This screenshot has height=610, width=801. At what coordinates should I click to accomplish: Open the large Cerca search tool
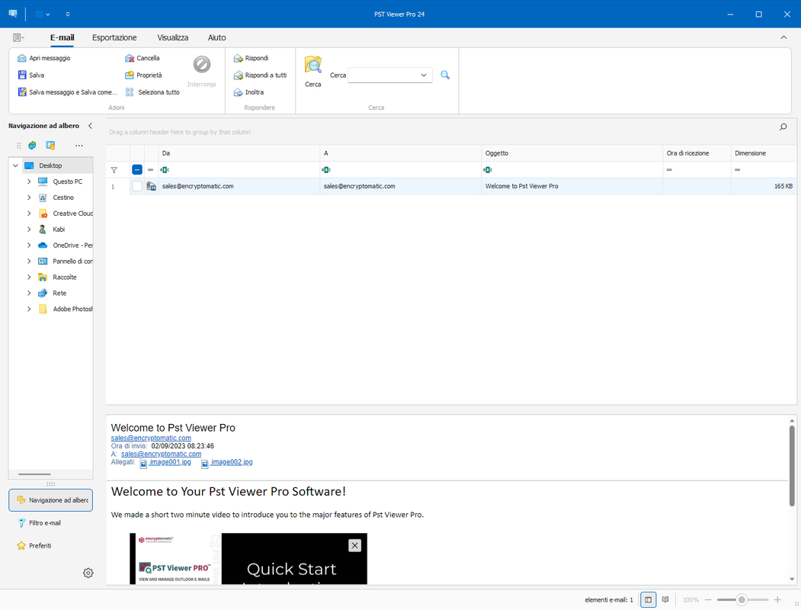pos(313,72)
